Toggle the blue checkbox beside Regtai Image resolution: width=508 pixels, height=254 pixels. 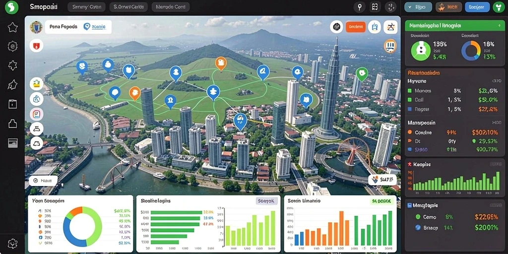[409, 110]
